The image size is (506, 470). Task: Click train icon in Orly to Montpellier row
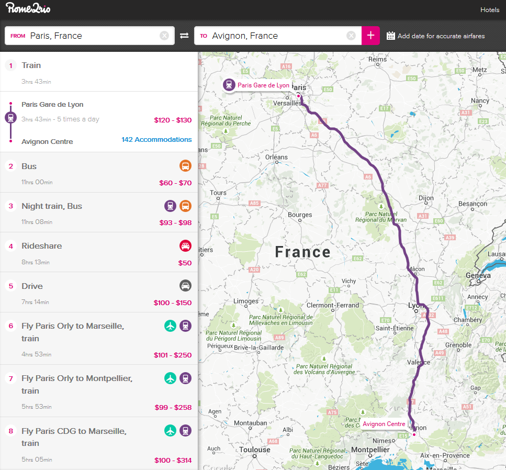point(186,378)
